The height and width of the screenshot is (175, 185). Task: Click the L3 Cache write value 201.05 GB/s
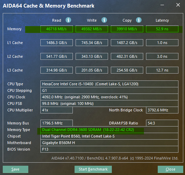pyautogui.click(x=92, y=70)
